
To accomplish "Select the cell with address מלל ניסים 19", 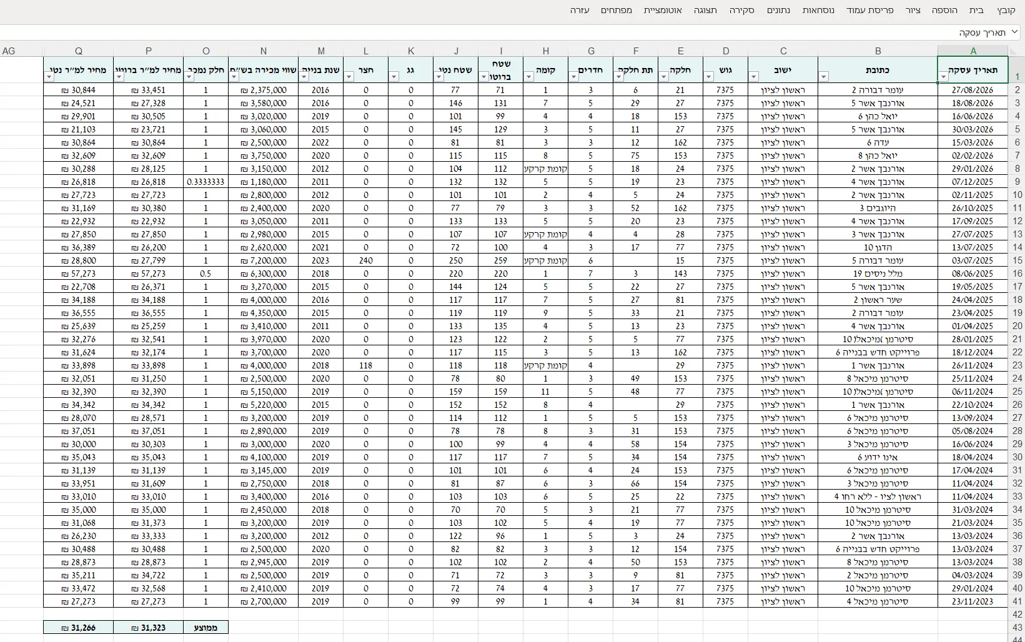I will tap(878, 274).
